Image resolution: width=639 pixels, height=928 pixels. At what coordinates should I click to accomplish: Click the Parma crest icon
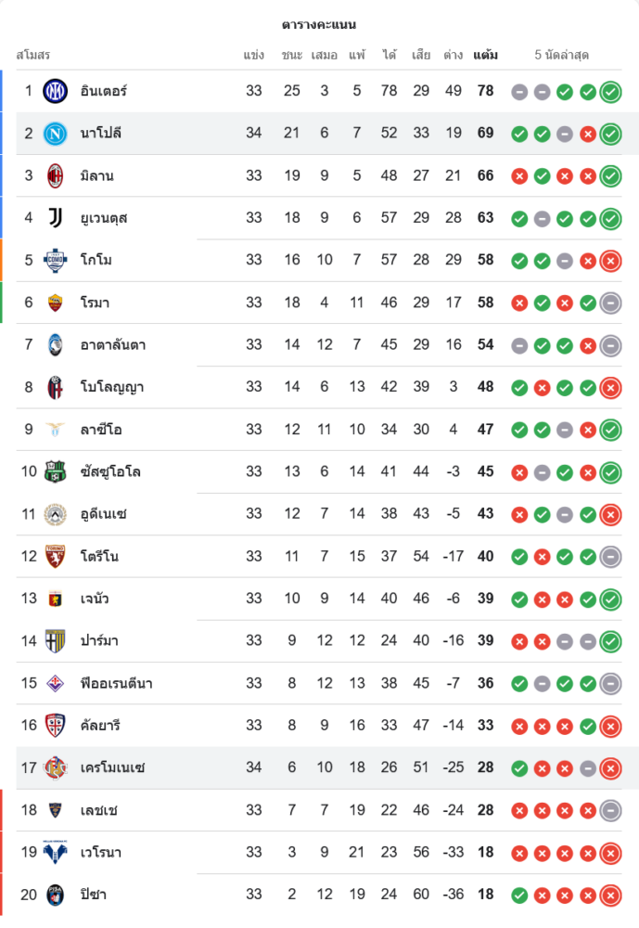[x=56, y=640]
